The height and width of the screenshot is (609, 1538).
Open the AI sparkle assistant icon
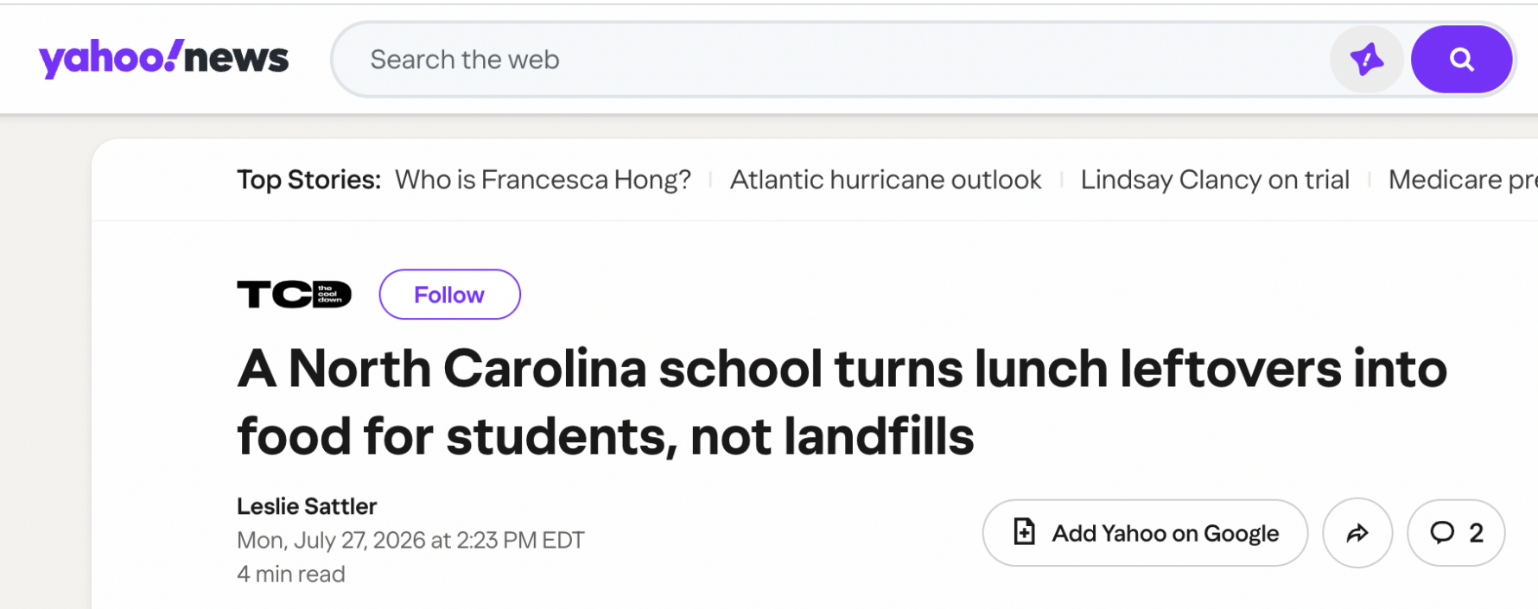(x=1367, y=60)
